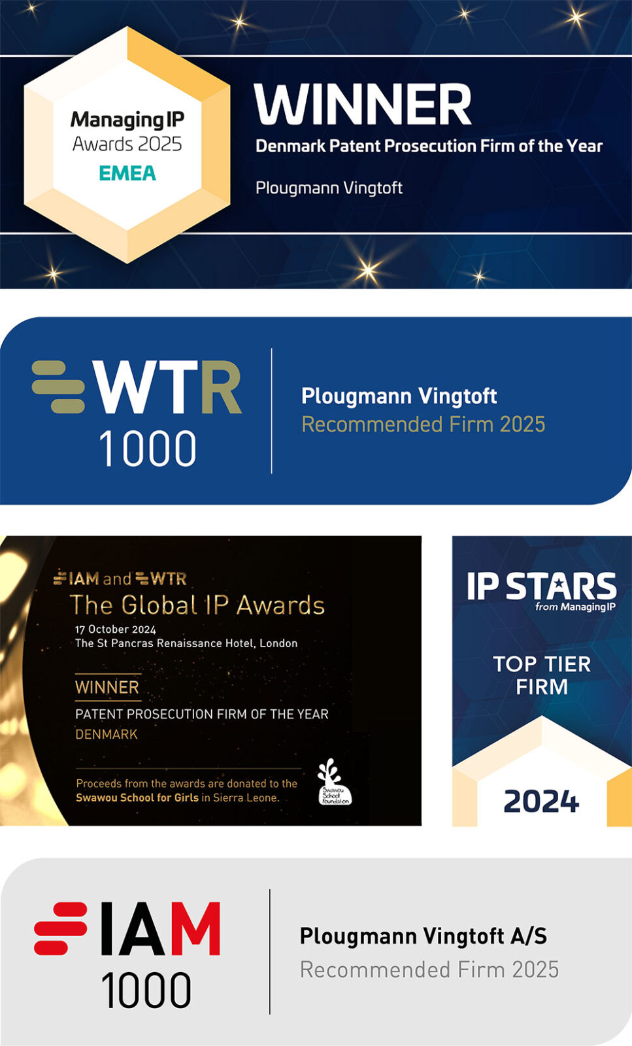632x1046 pixels.
Task: Click 'Plougmann Vingtoft A/S' text
Action: pos(424,937)
